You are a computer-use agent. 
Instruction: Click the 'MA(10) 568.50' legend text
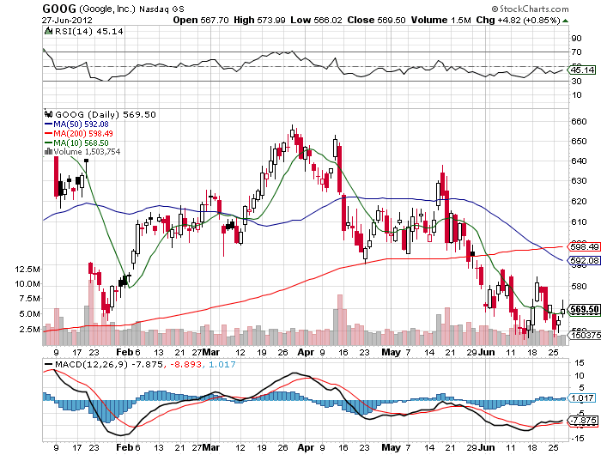coord(81,143)
